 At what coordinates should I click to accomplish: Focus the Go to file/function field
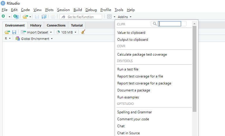pos(81,17)
